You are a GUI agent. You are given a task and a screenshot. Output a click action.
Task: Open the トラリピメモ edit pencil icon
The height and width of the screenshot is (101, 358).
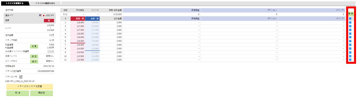pyautogui.click(x=21, y=76)
